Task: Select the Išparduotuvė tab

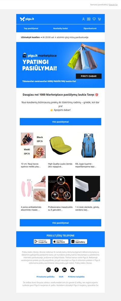Action: point(90,28)
